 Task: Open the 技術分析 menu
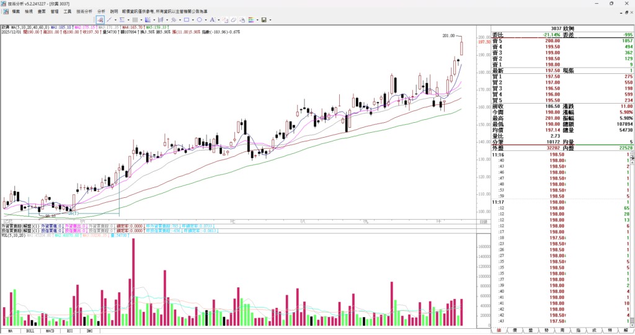tap(84, 11)
